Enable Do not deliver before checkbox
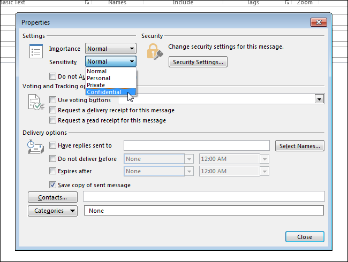Screen dimensions: 348x262 (52, 159)
